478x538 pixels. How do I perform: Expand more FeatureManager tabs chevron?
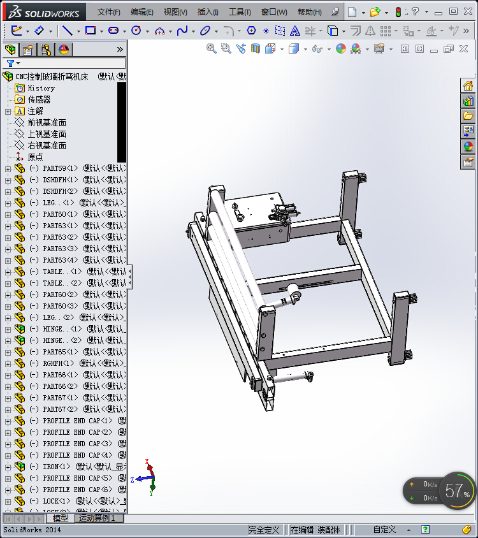tap(120, 50)
